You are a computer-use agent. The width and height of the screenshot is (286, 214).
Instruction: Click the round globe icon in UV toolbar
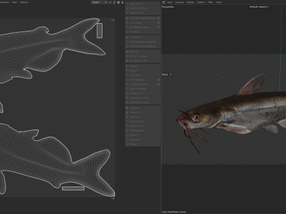pos(119,2)
